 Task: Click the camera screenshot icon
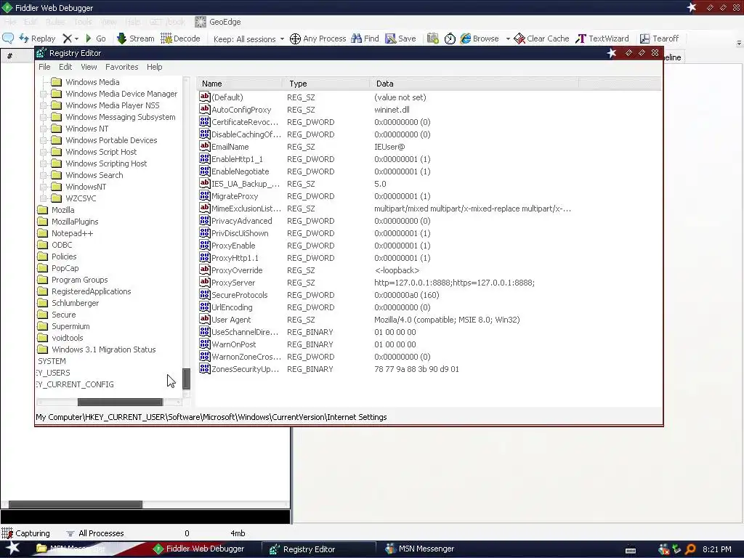pos(433,39)
